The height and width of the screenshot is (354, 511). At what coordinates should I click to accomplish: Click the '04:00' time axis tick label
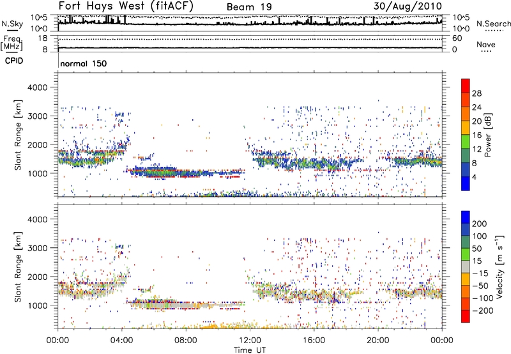coord(122,341)
